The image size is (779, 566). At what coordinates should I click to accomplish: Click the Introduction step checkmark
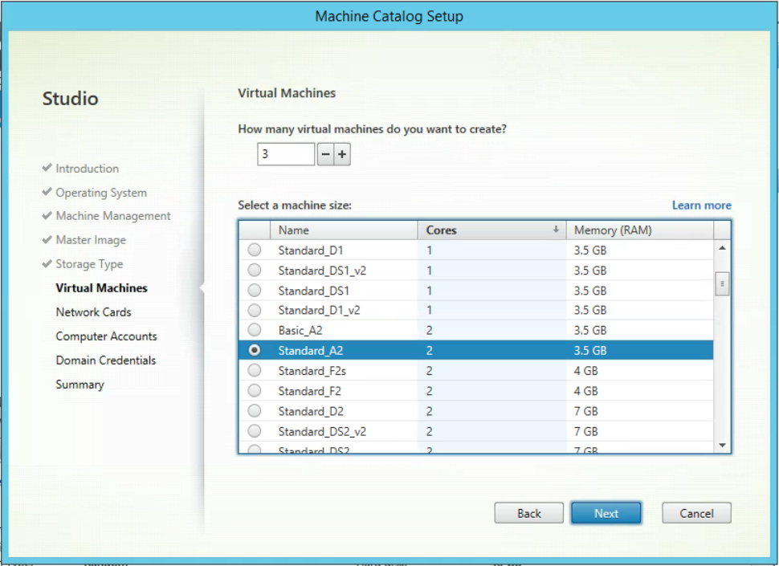coord(47,168)
